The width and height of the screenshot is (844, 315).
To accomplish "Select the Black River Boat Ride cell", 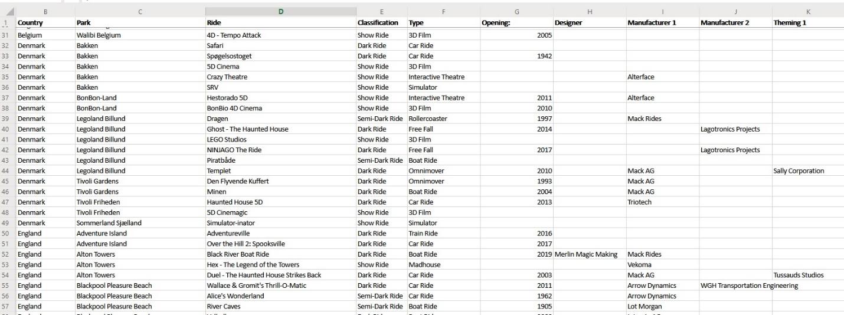I will pos(281,254).
